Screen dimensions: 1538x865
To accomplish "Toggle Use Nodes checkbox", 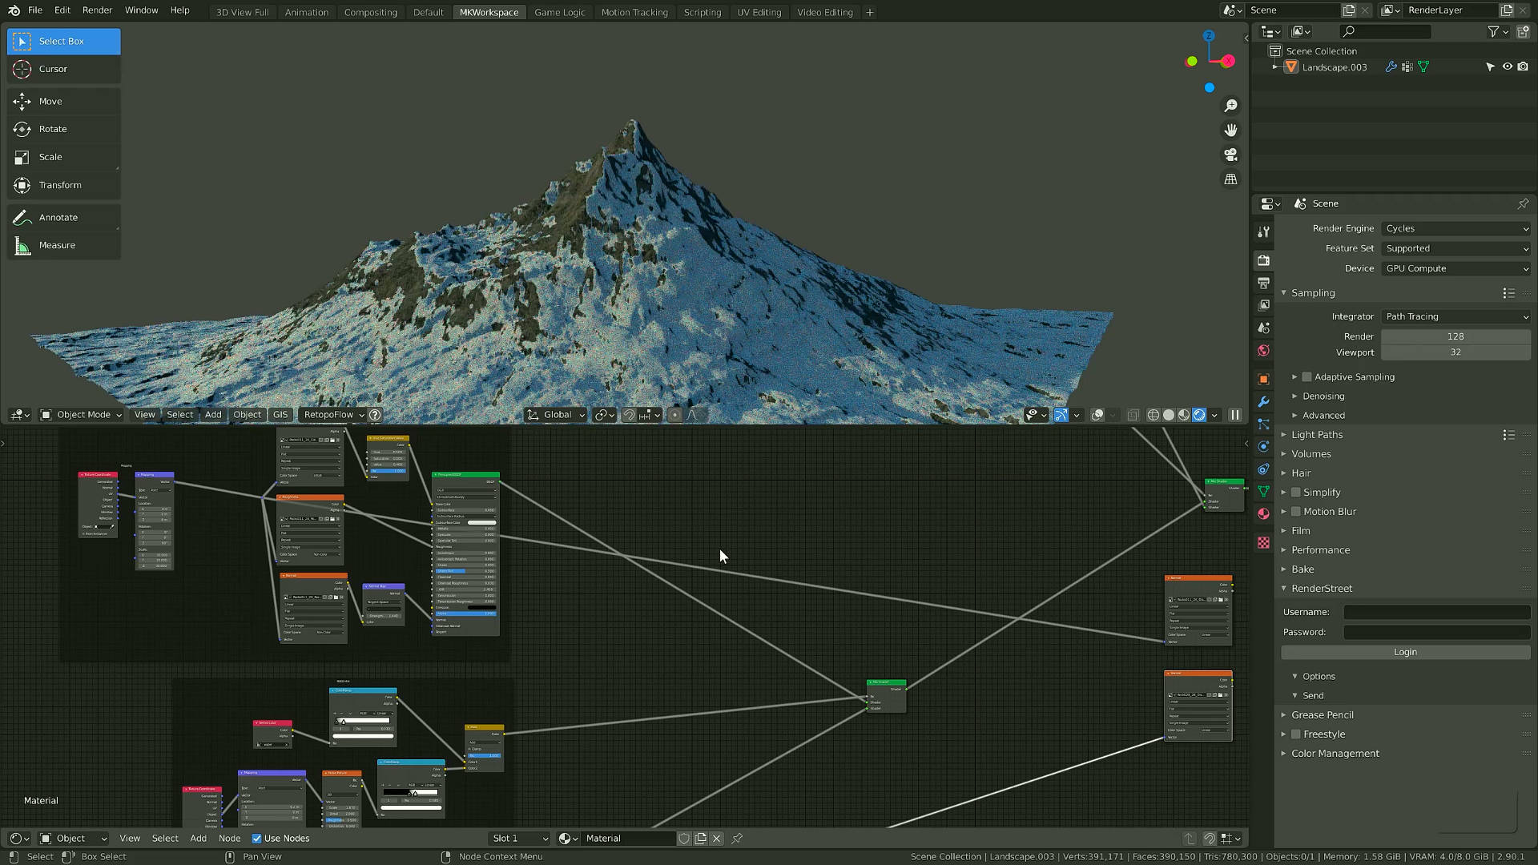I will (x=256, y=839).
